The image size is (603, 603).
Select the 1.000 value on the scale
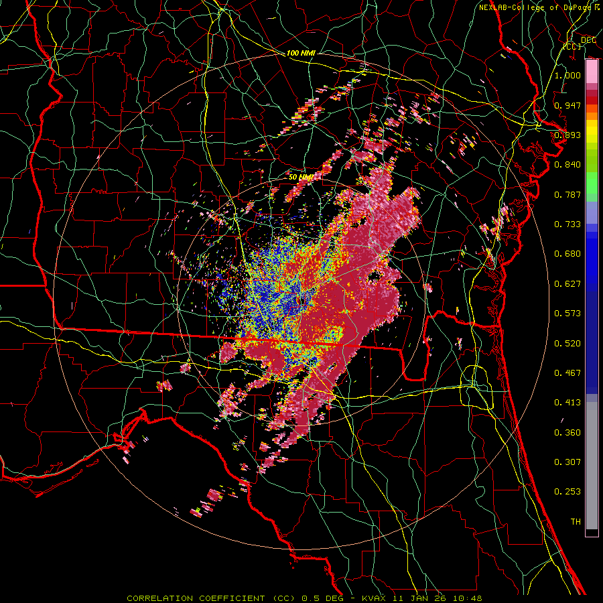567,75
